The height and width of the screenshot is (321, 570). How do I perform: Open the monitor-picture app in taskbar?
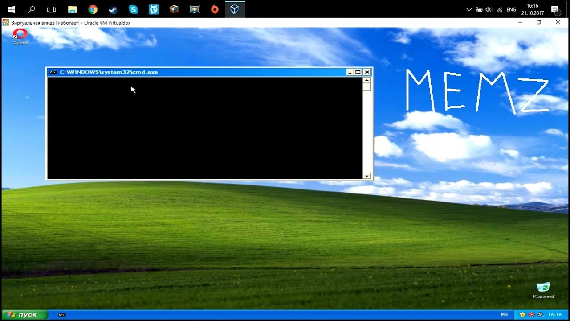coord(195,9)
